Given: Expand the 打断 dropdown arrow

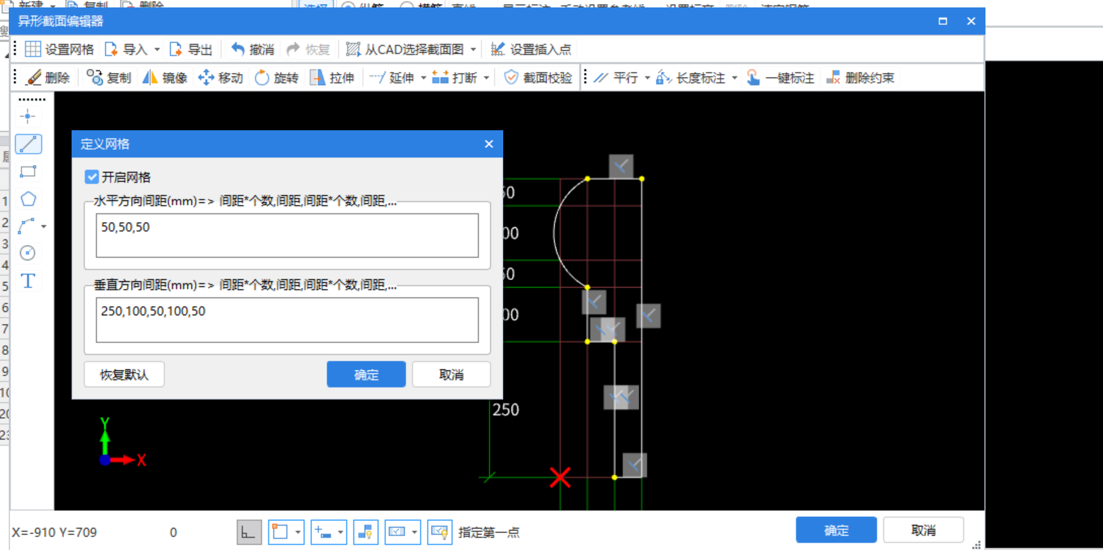Looking at the screenshot, I should (486, 78).
